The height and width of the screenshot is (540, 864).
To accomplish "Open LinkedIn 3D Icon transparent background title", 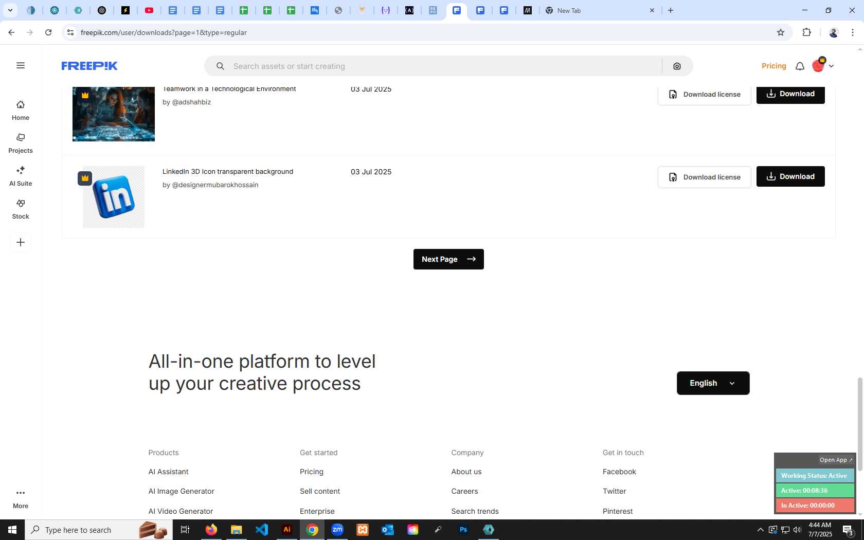I will coord(228,172).
